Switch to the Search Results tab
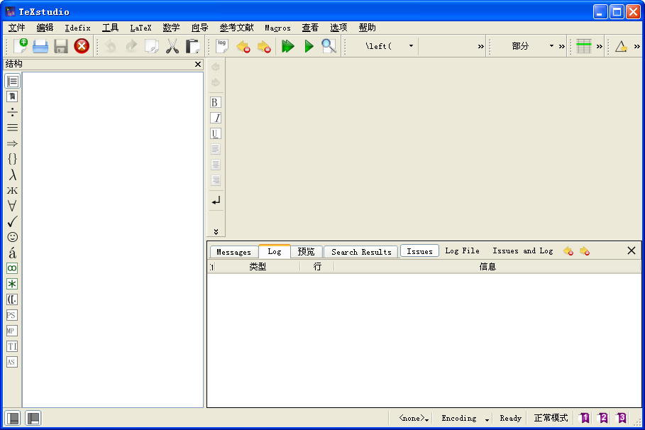Screen dimensions: 645x430 (361, 252)
